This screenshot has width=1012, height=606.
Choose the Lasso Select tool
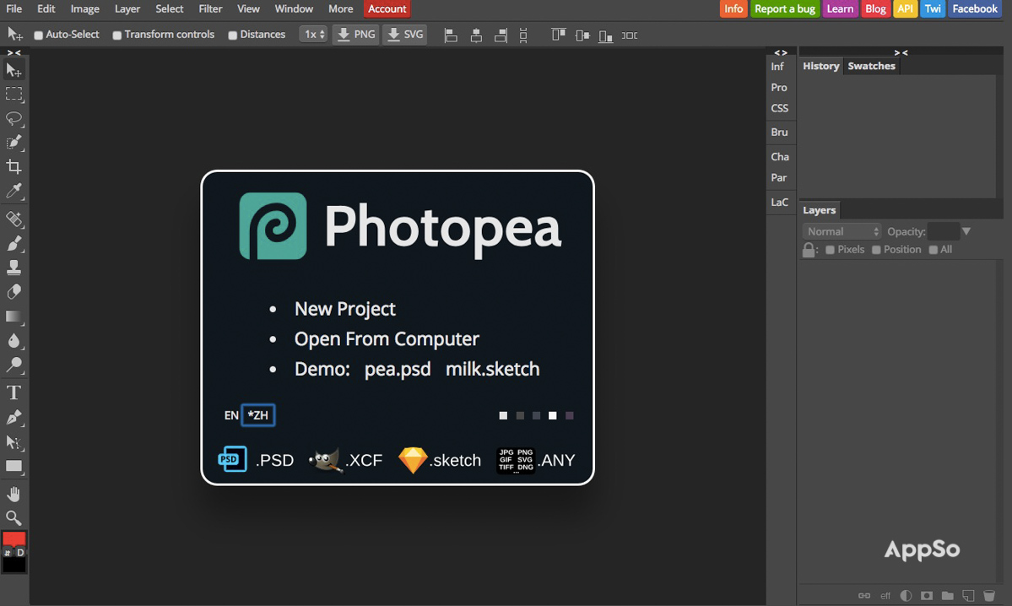click(x=14, y=118)
